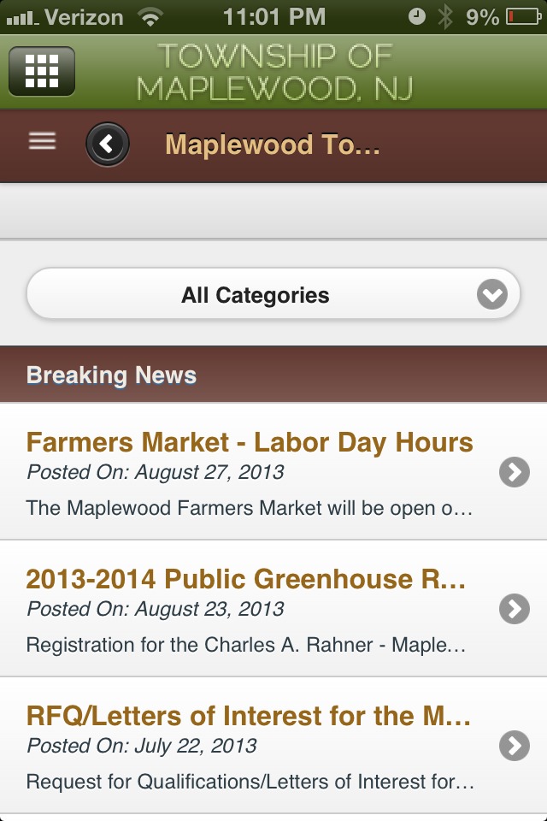Open the grid menu icon
The height and width of the screenshot is (821, 547).
(x=42, y=71)
